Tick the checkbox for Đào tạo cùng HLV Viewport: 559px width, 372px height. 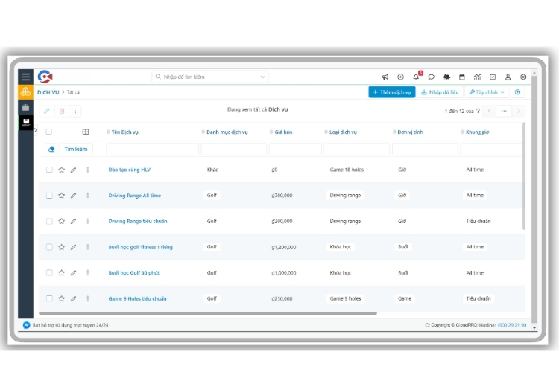click(49, 170)
